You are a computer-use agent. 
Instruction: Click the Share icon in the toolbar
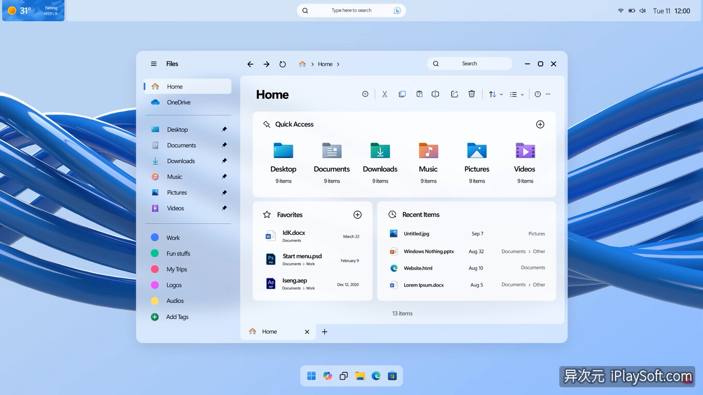tap(454, 94)
